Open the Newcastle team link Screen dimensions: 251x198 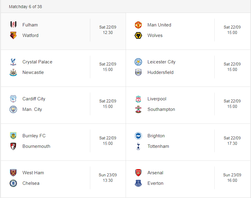[x=33, y=72]
